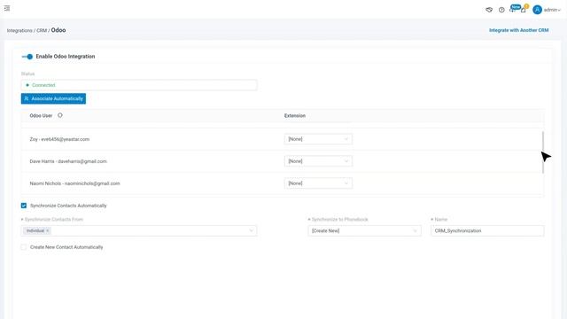Click the admin user avatar icon
Viewport: 567px width, 319px height.
tap(537, 10)
